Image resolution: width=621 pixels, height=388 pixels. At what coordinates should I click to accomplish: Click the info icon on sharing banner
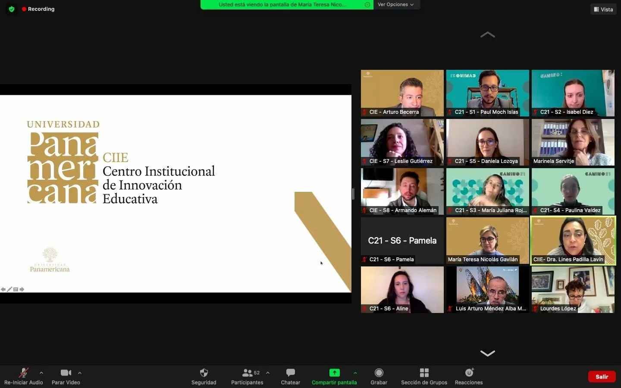367,5
